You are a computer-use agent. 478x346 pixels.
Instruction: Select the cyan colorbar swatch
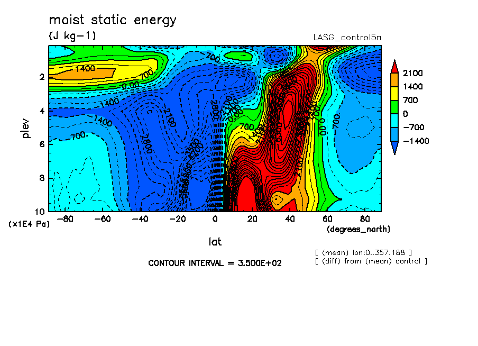[395, 121]
